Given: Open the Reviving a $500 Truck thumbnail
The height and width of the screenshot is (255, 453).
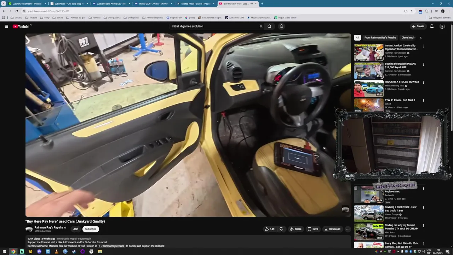Looking at the screenshot, I should [368, 214].
